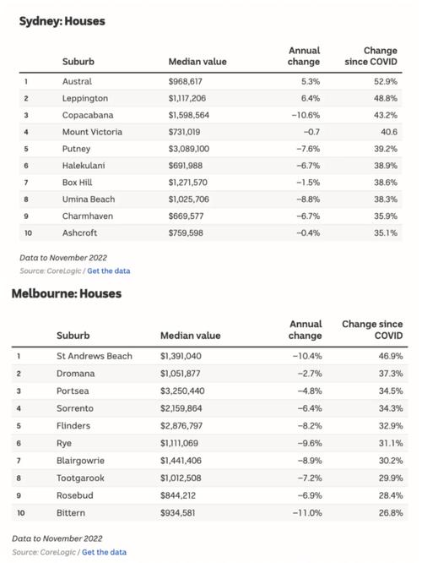Click the Sydney: Houses heading
The height and width of the screenshot is (563, 422).
click(x=62, y=21)
